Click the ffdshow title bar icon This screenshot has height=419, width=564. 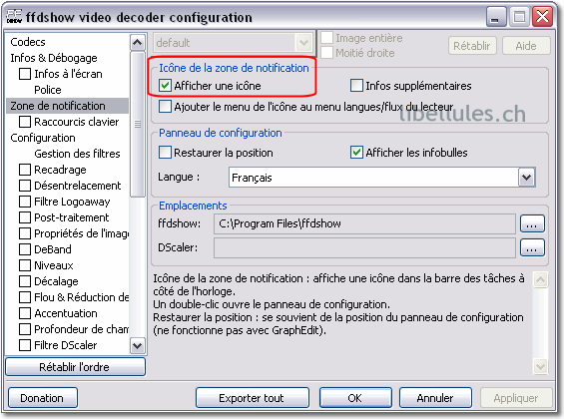pyautogui.click(x=14, y=17)
